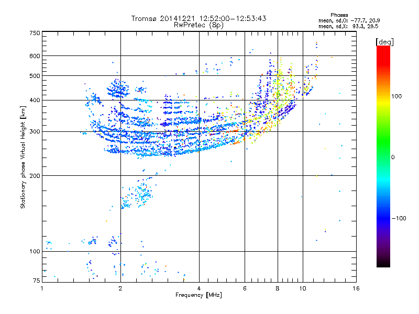Click the y-axis tick label '300'
The width and height of the screenshot is (419, 314).
tap(35, 132)
